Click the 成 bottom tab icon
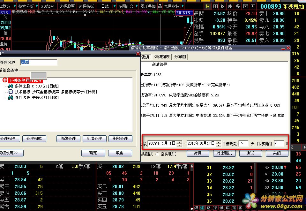The height and width of the screenshot is (211, 306). (x=228, y=208)
